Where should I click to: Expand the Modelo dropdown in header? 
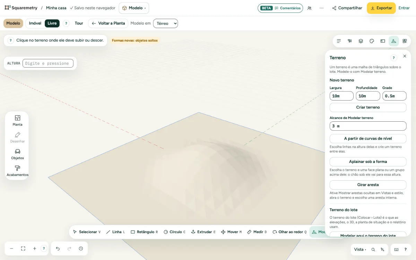click(x=134, y=8)
